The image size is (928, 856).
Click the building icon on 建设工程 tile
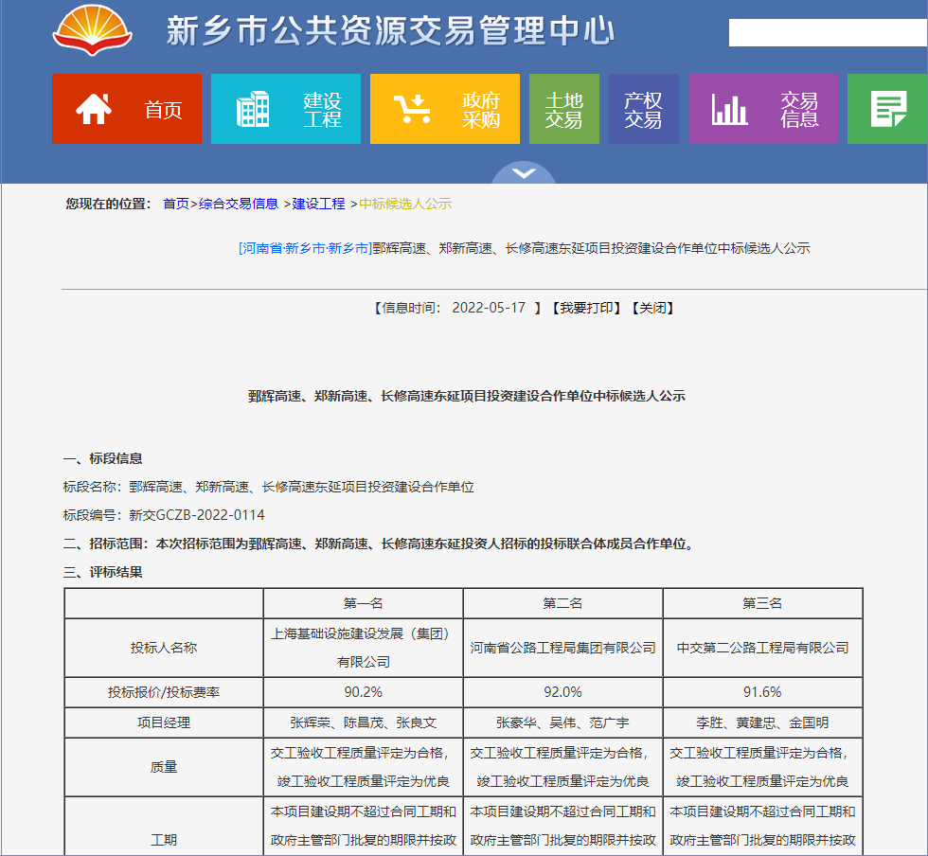click(253, 109)
